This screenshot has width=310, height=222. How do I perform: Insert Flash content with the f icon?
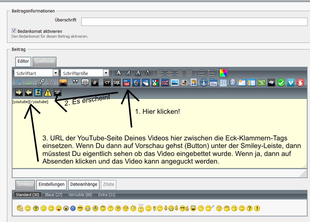(233, 82)
